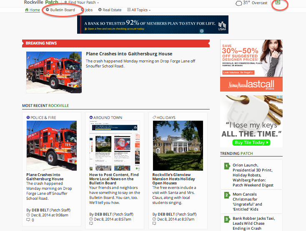Click the overcast cloud weather icon

239,3
